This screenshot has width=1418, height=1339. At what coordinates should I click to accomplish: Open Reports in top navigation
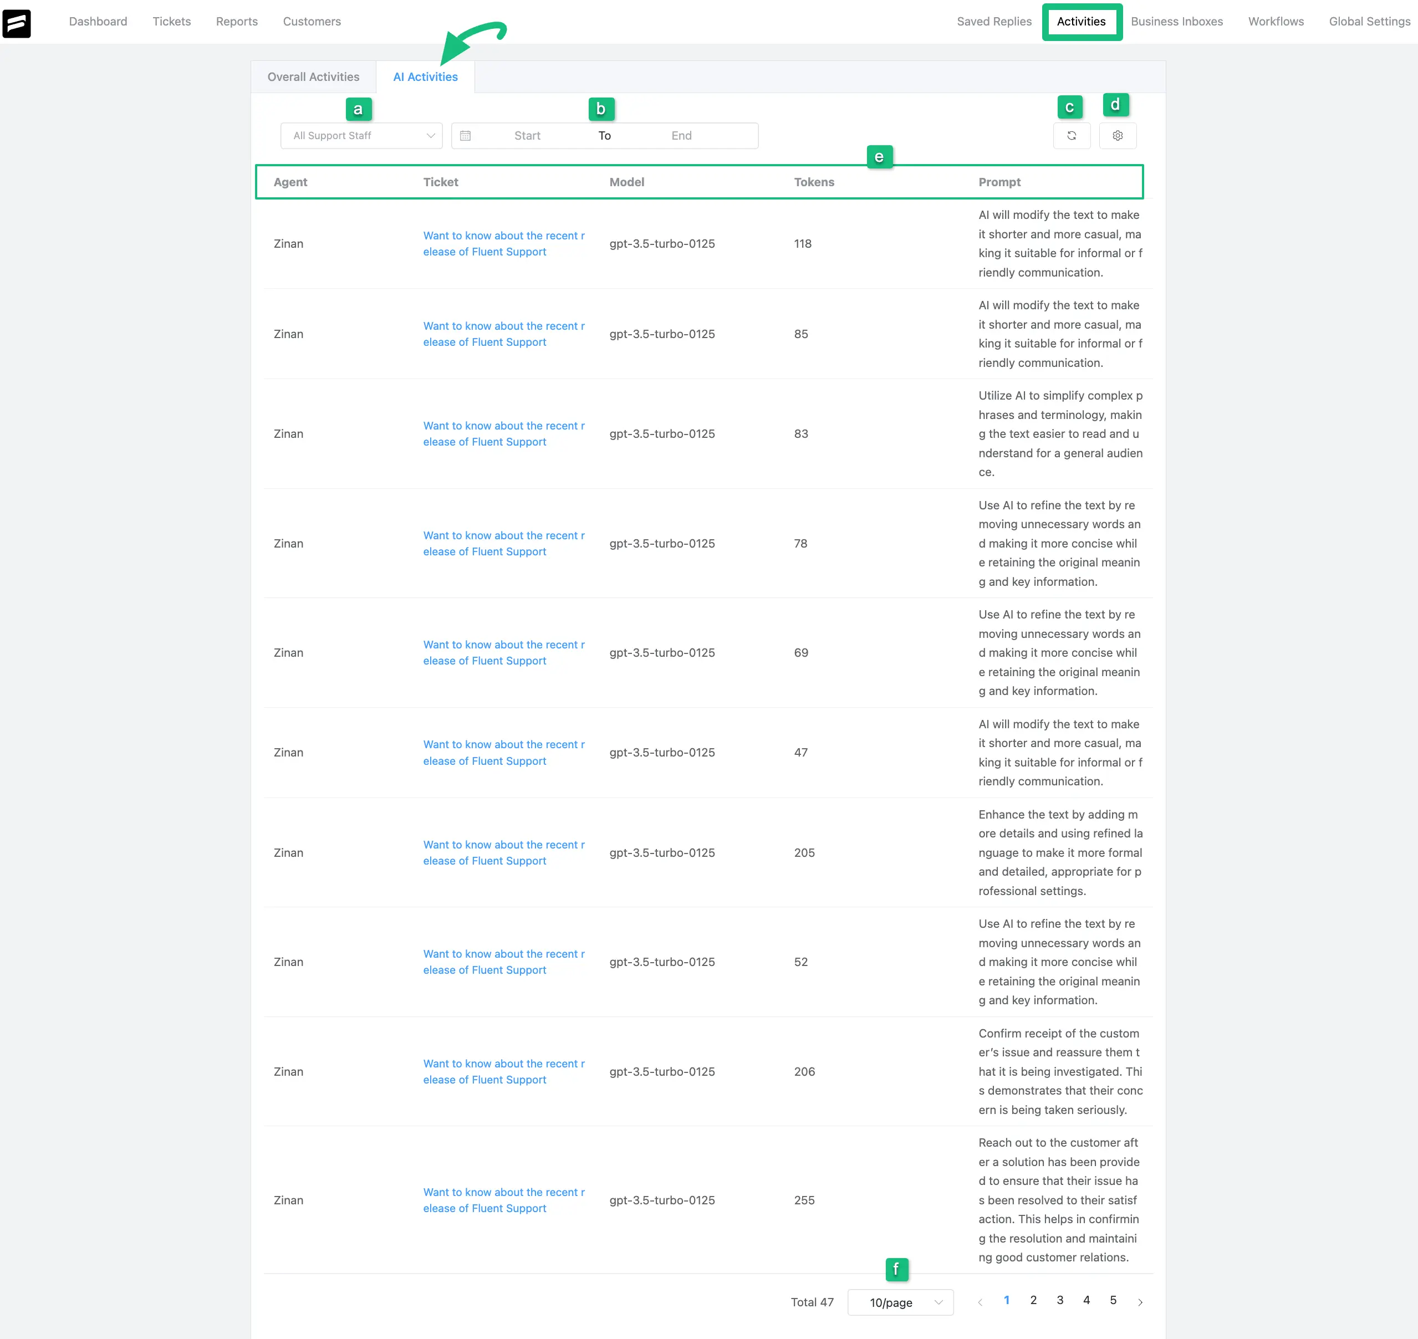[x=237, y=22]
